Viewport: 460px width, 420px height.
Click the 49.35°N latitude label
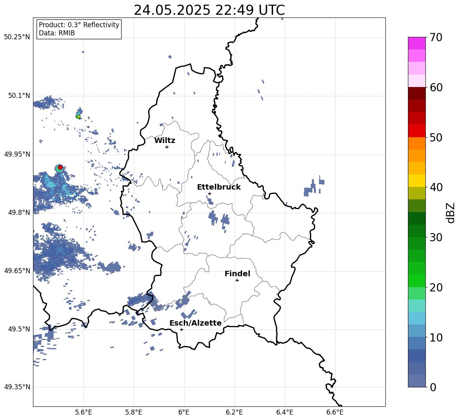coord(17,387)
